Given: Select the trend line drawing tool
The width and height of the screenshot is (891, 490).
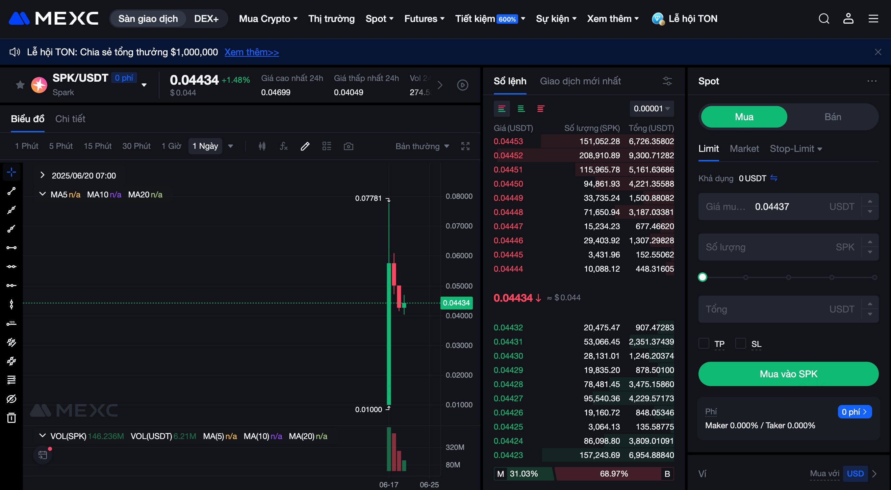Looking at the screenshot, I should [x=11, y=191].
